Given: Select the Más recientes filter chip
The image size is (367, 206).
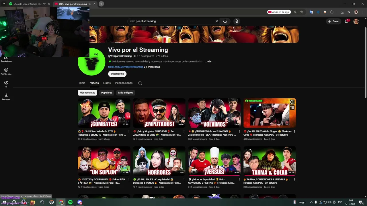Looking at the screenshot, I should [87, 93].
